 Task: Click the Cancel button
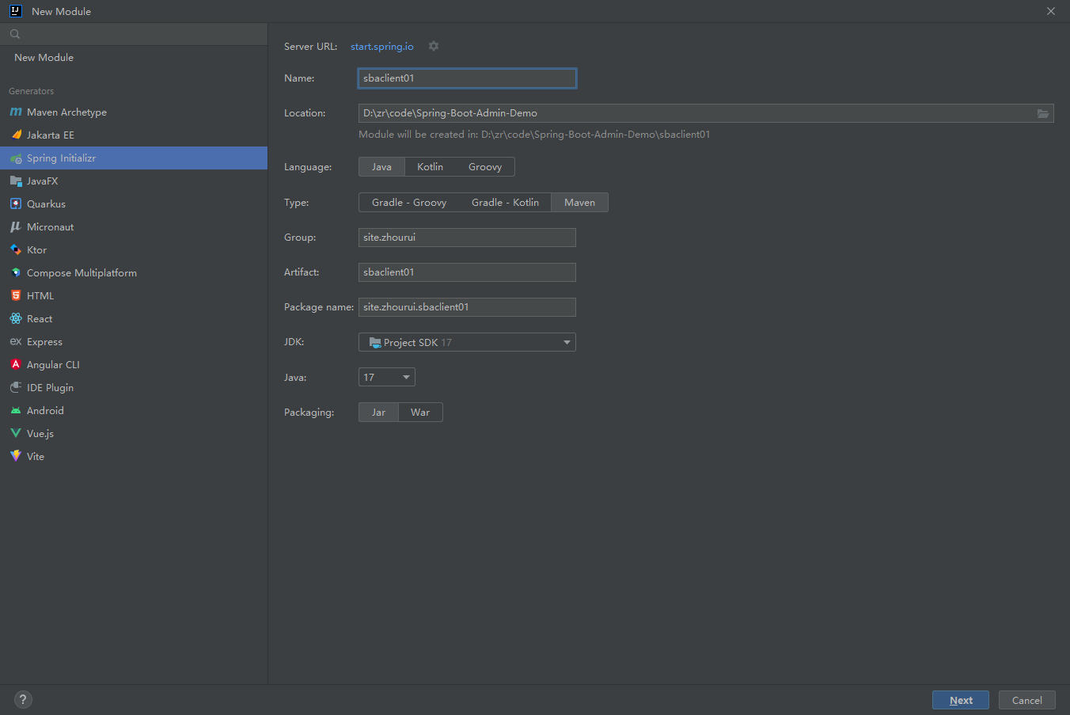click(x=1027, y=700)
